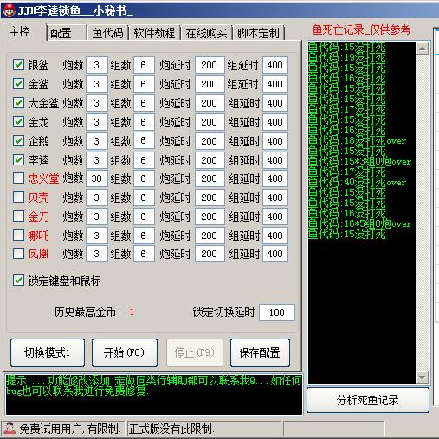
Task: Click the 鱼代码:18没打死over log line
Action: [358, 140]
